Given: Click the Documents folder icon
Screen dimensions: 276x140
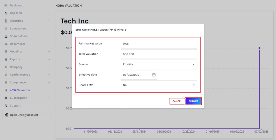Looking at the screenshot, I should point(6,44).
